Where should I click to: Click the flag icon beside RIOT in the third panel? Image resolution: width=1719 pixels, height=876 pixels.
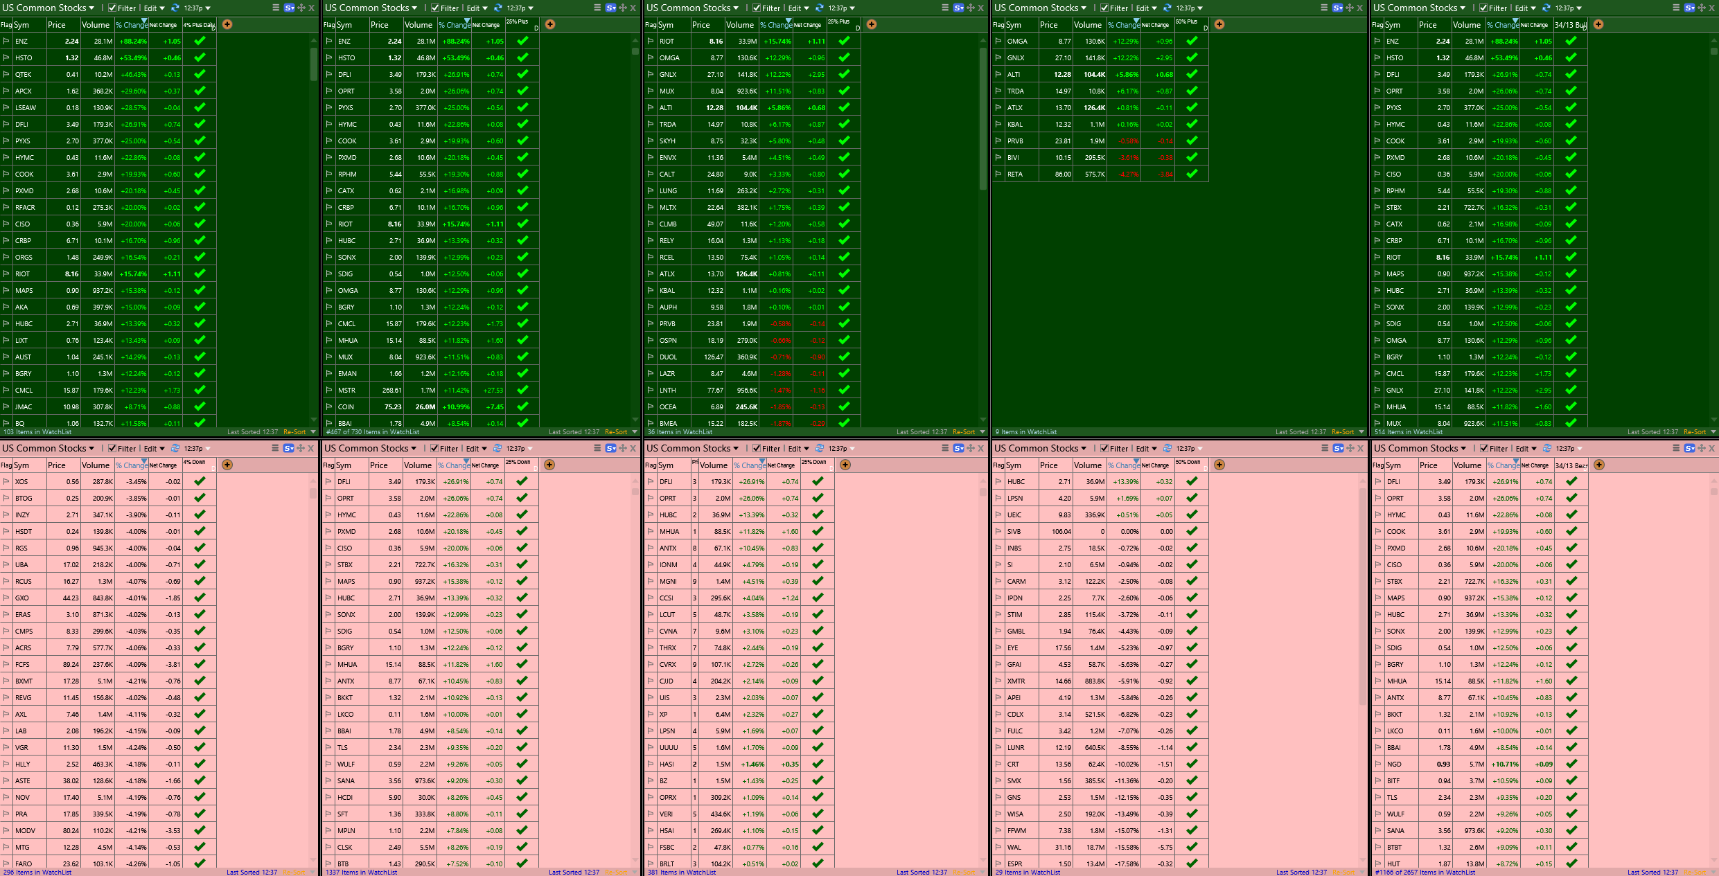(x=650, y=41)
